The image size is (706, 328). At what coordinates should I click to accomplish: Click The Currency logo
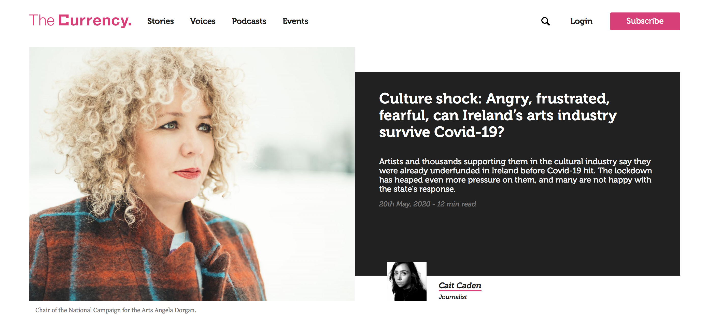click(x=80, y=21)
